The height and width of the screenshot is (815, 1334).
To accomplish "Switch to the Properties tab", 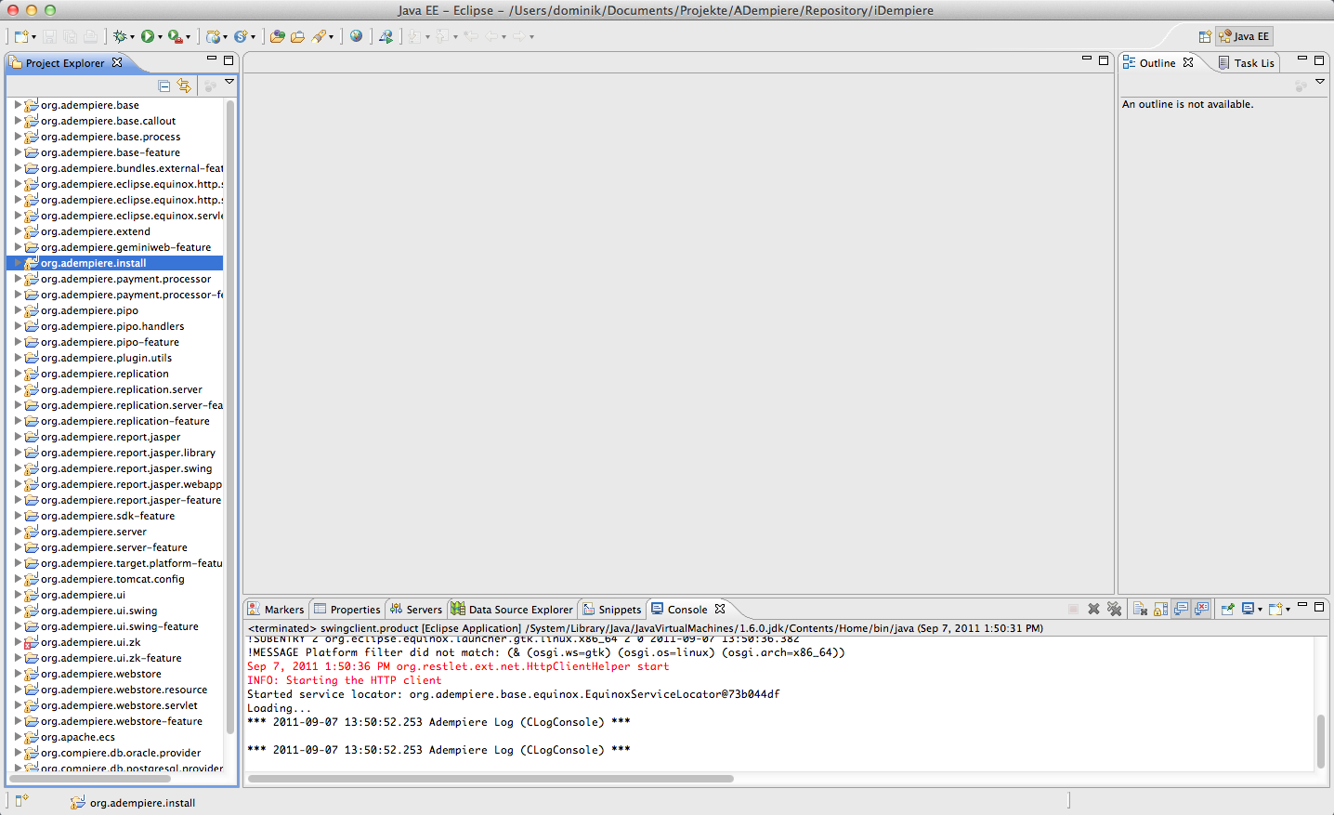I will [x=347, y=610].
